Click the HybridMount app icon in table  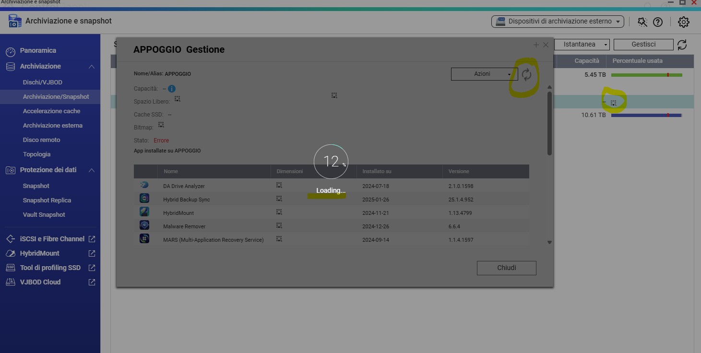144,212
